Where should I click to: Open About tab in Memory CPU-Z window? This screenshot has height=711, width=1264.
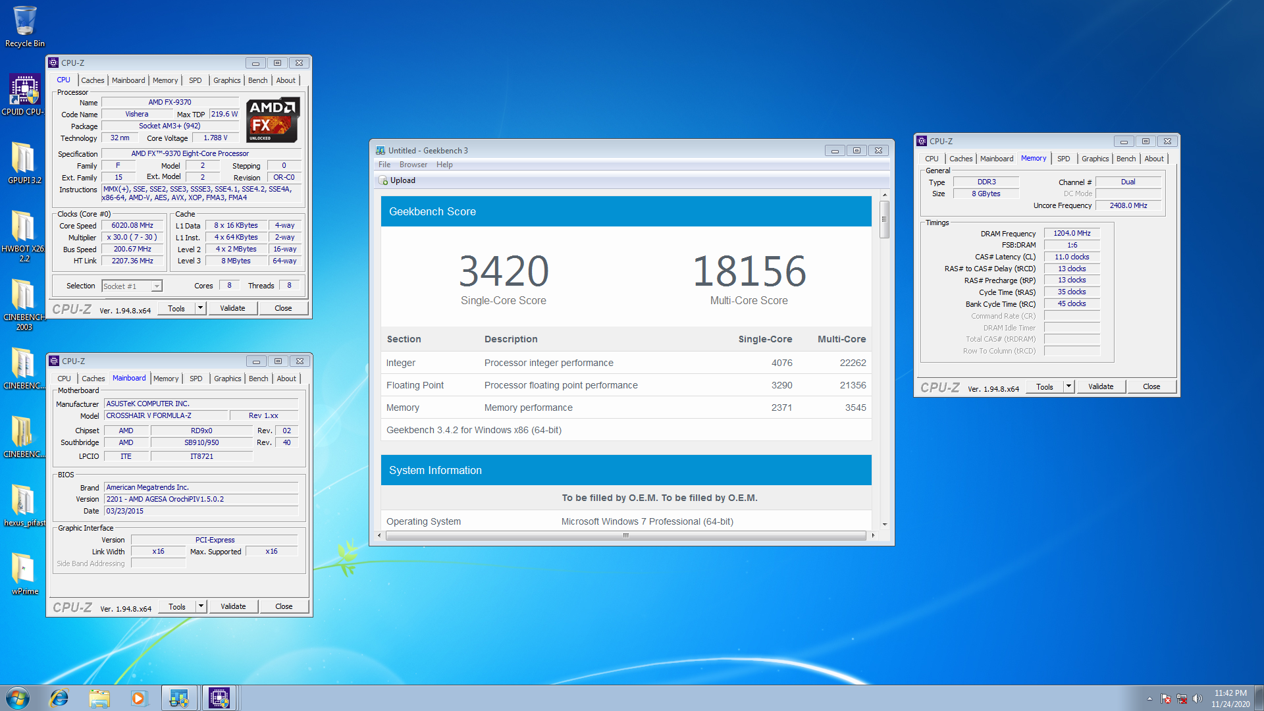[1154, 159]
